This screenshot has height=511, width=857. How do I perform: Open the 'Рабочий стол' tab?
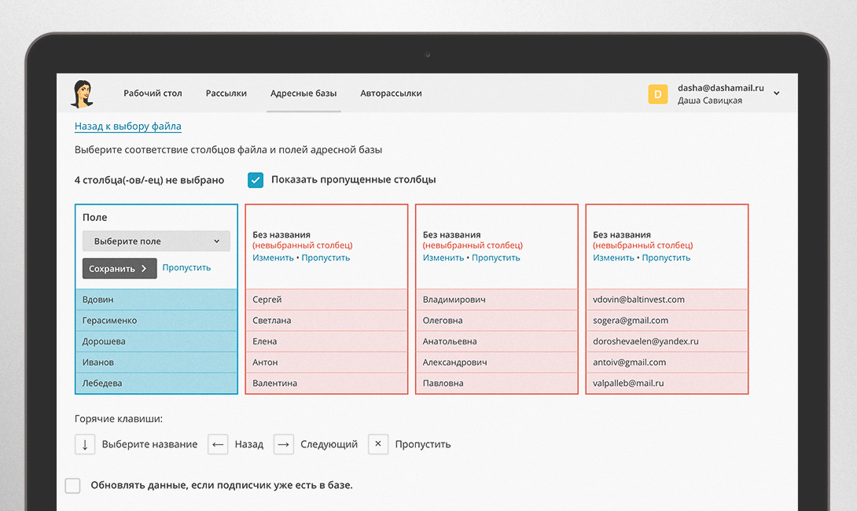tap(153, 94)
